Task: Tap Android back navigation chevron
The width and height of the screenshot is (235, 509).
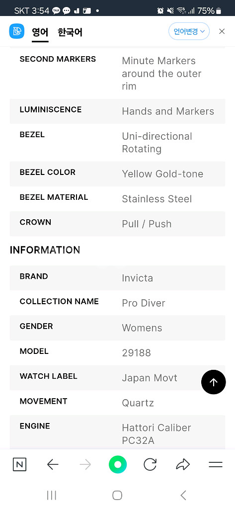Action: pos(183,495)
